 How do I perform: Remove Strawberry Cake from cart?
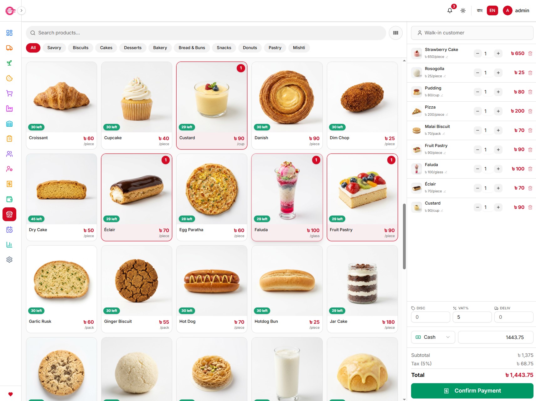click(x=530, y=53)
